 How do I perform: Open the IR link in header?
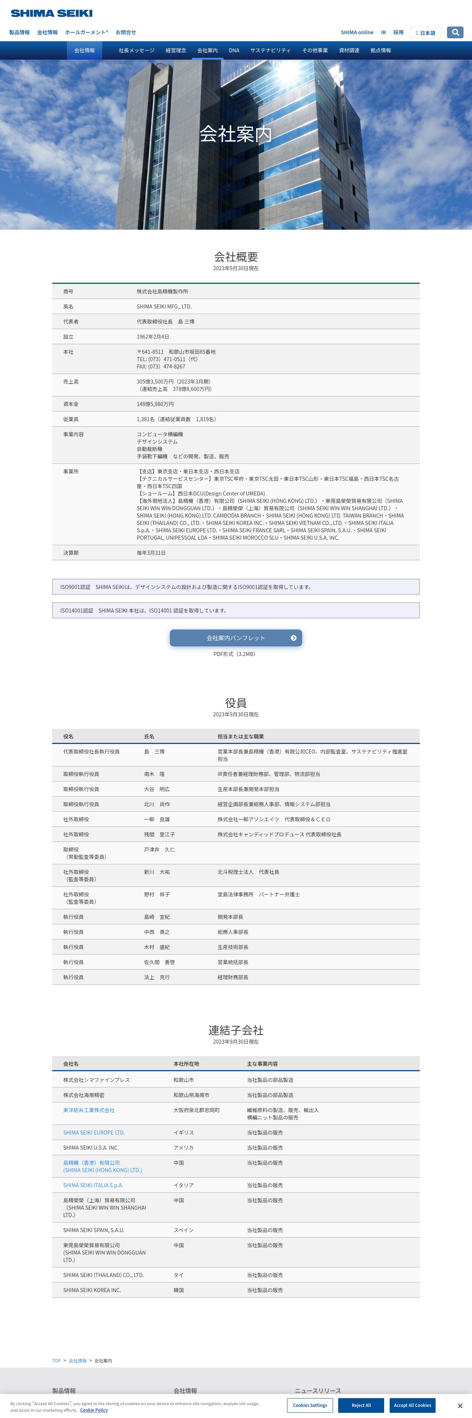click(x=383, y=32)
